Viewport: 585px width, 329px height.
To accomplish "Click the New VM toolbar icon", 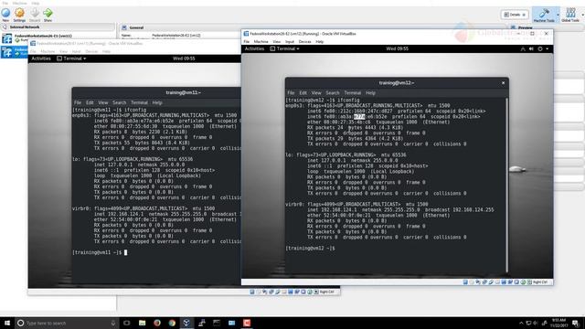I will point(5,14).
